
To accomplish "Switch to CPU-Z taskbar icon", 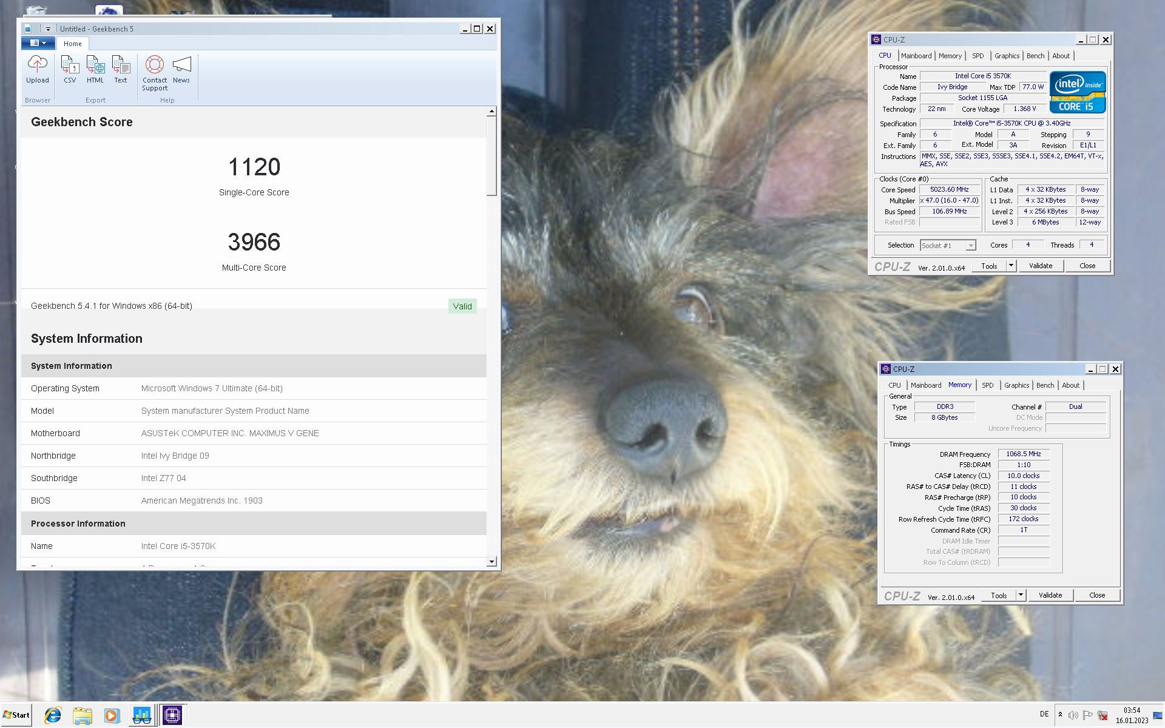I will pos(172,716).
